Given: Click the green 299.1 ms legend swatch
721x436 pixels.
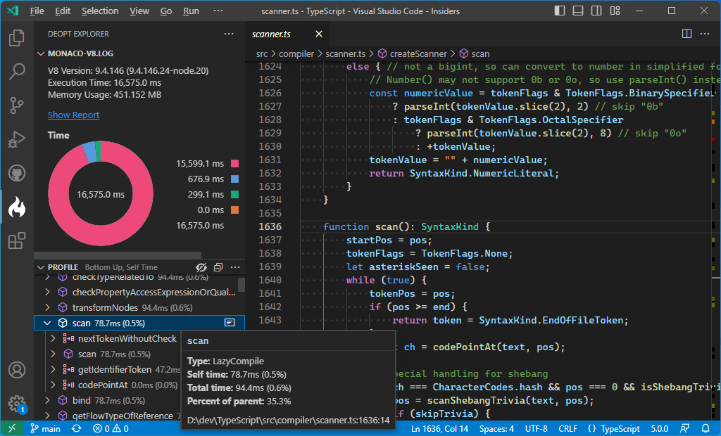Looking at the screenshot, I should click(x=234, y=194).
